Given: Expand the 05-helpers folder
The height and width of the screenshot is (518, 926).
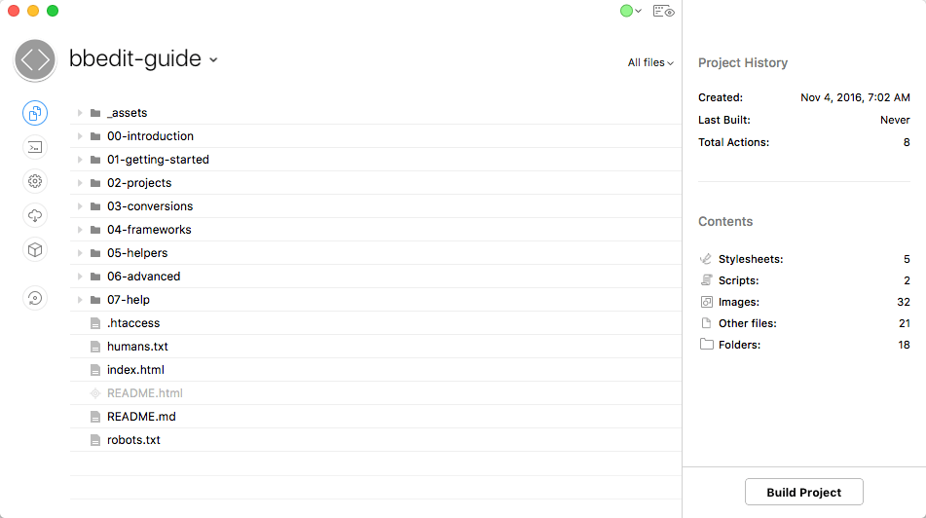Looking at the screenshot, I should point(79,253).
